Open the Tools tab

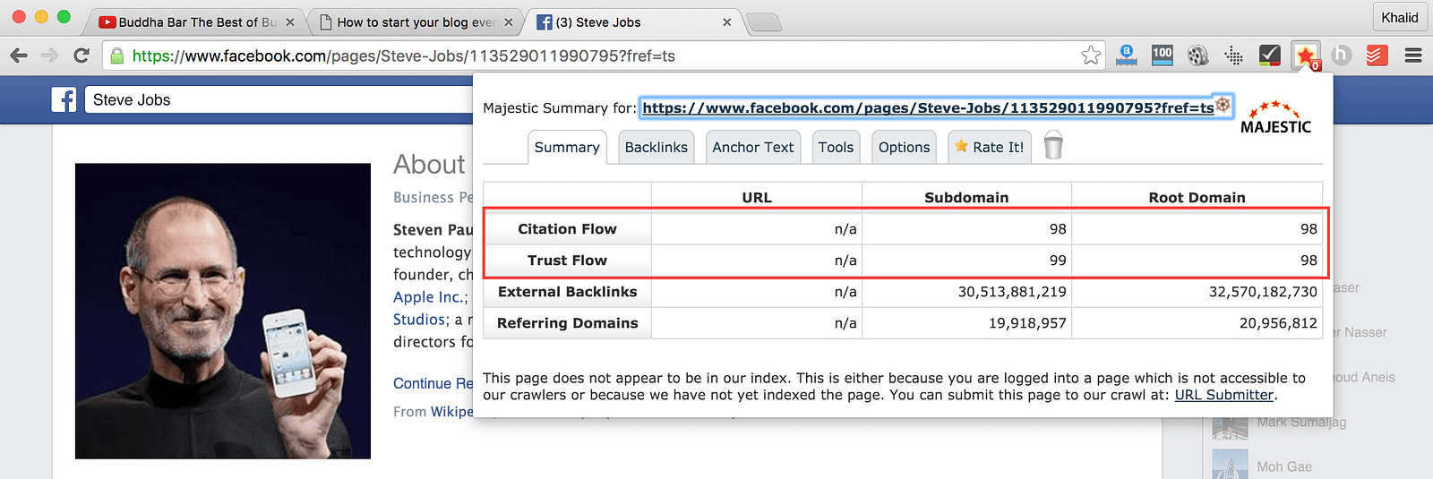point(836,147)
